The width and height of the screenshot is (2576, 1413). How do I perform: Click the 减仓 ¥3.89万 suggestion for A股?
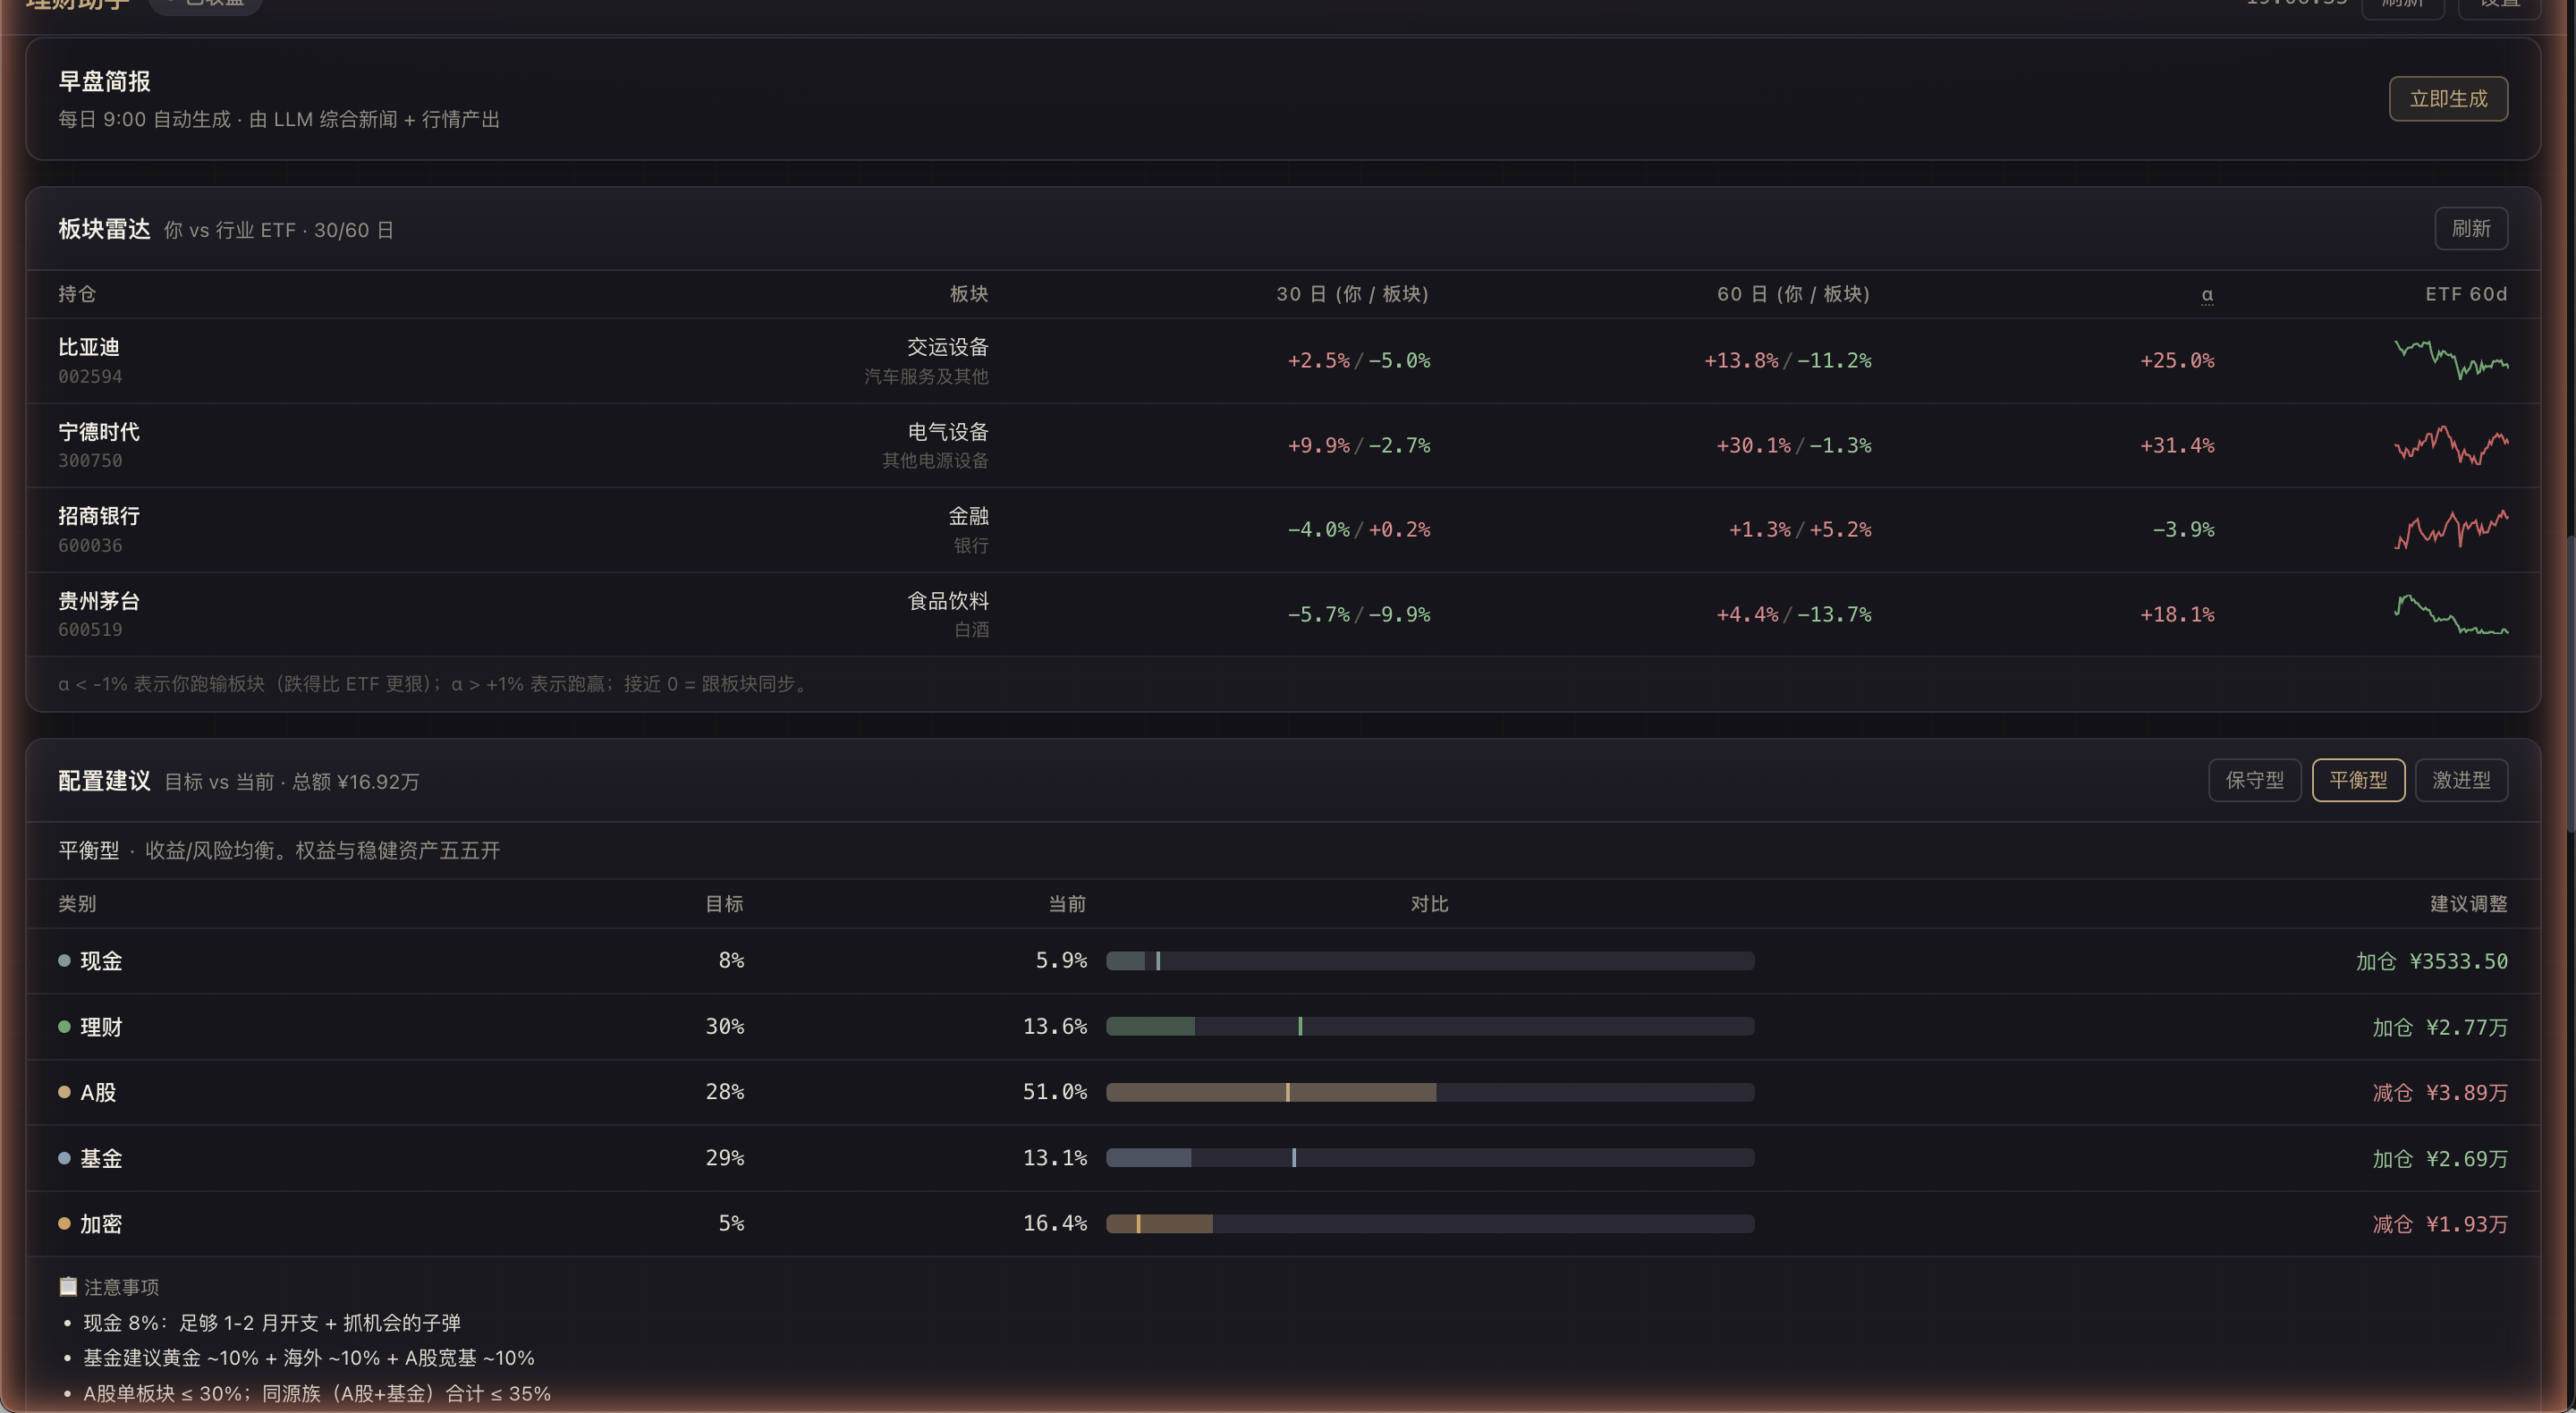(x=2440, y=1093)
